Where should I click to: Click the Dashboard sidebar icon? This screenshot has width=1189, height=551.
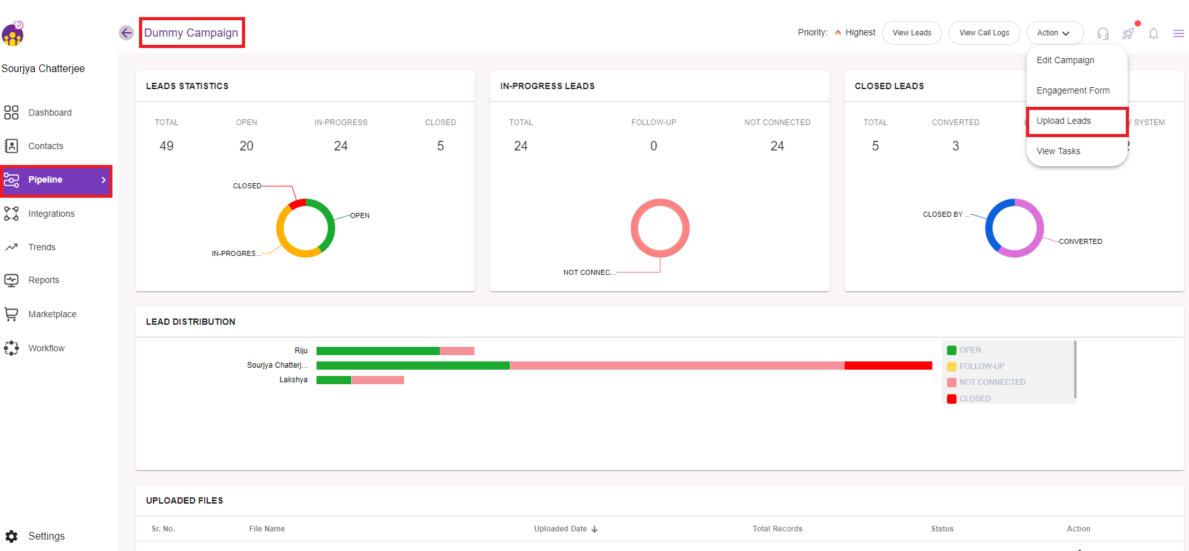coord(11,112)
